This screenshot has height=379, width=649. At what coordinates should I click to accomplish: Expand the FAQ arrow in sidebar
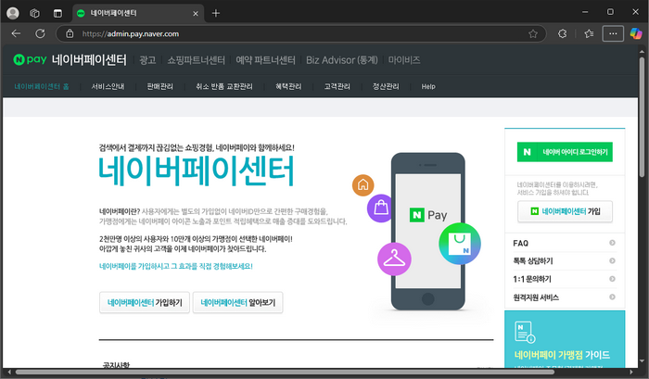(x=612, y=244)
